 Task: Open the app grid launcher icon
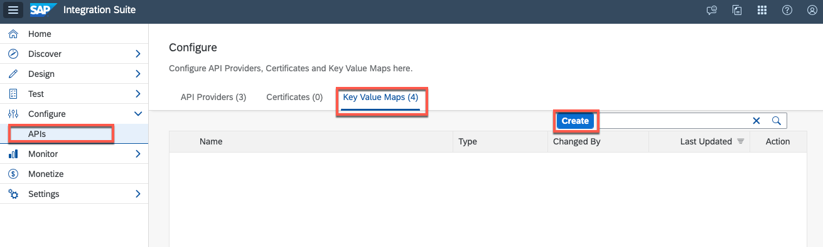tap(762, 10)
